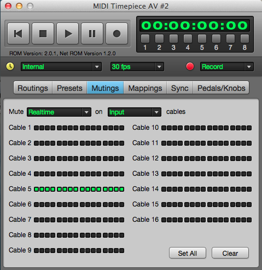Screen dimensions: 262x270
Task: Toggle numbered button 5 under timecode
Action: click(x=202, y=39)
